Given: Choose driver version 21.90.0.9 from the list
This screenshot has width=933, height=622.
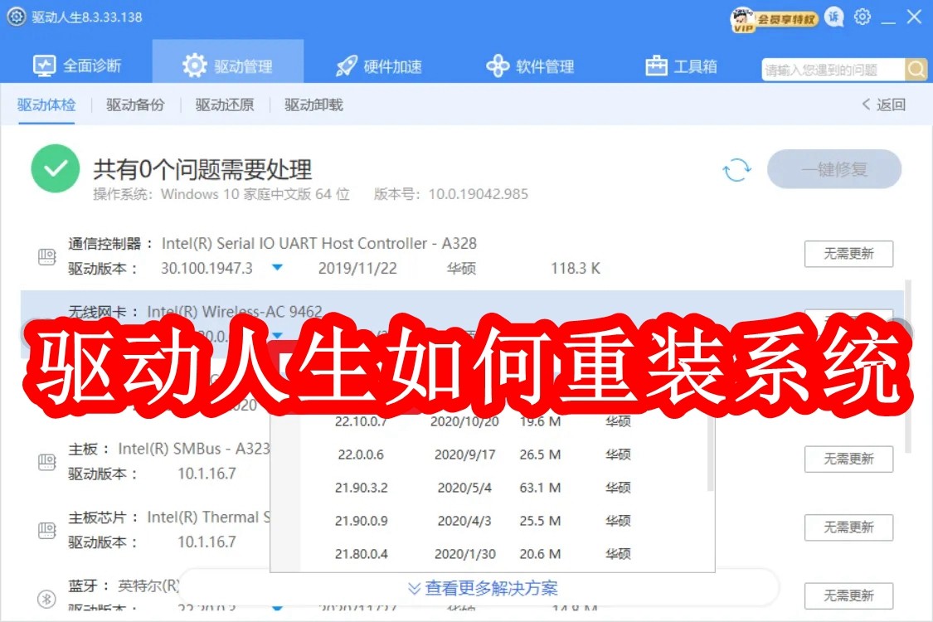Looking at the screenshot, I should (362, 522).
